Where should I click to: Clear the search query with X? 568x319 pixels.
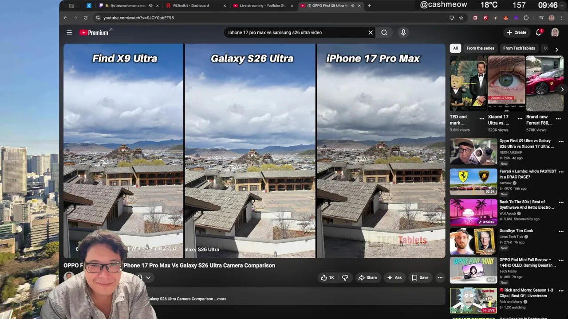pos(371,32)
